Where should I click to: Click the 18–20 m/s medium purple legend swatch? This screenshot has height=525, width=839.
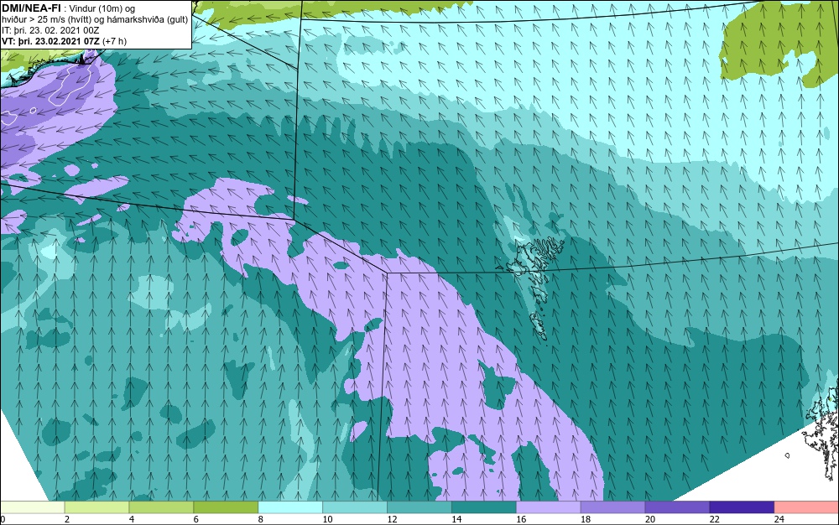point(612,507)
